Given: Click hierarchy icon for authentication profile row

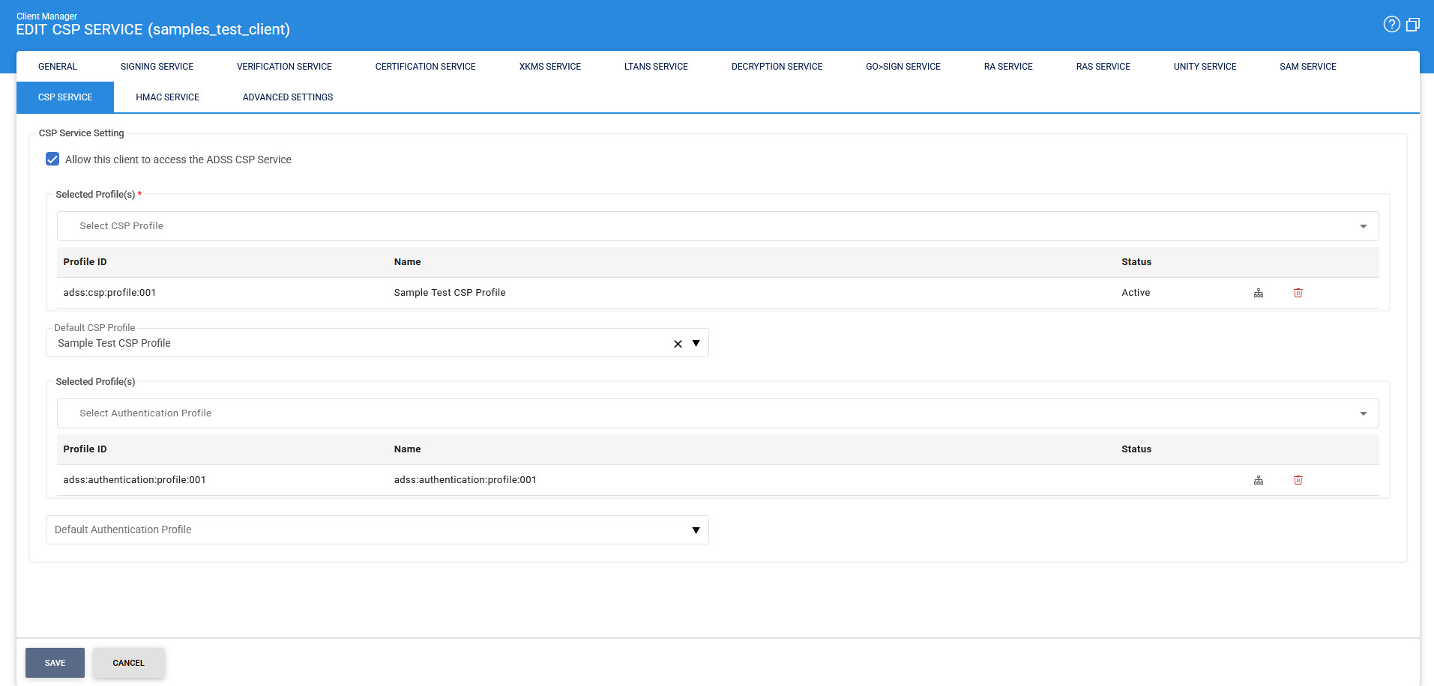Looking at the screenshot, I should coord(1259,480).
